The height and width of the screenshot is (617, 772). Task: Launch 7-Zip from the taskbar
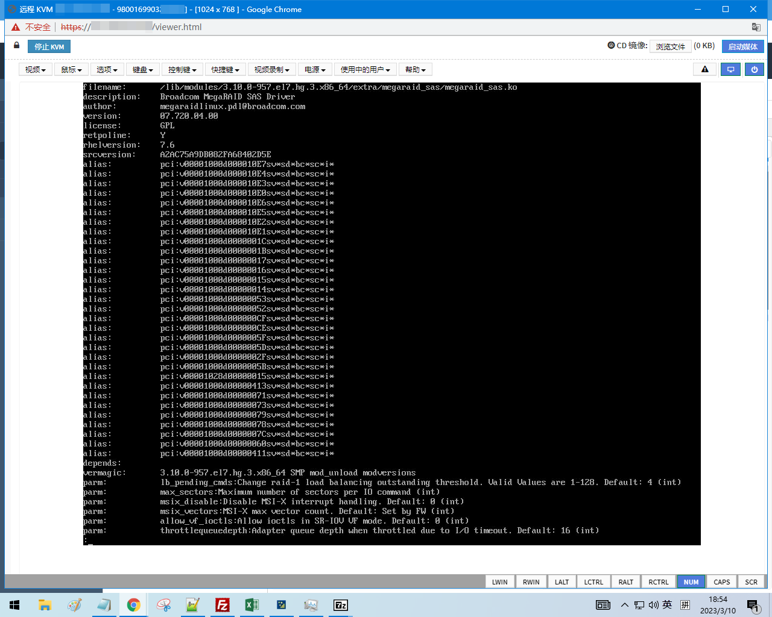tap(340, 605)
